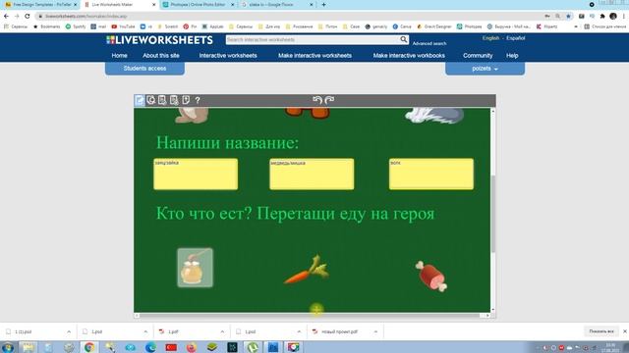Open the browser extensions puzzle icon

click(602, 16)
